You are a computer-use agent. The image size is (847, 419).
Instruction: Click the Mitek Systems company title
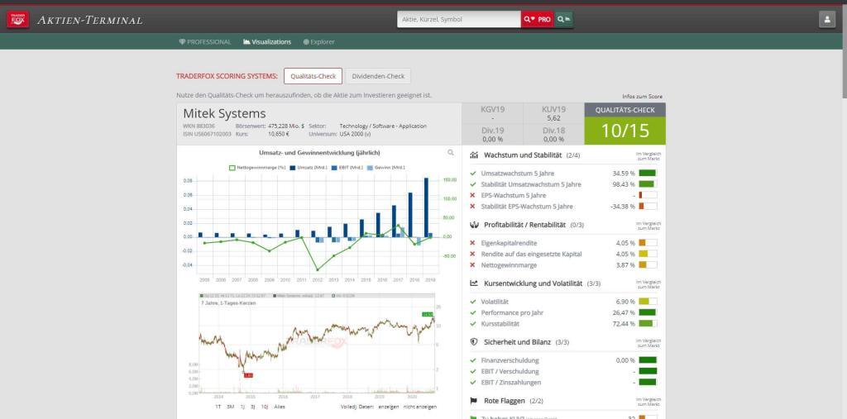pos(224,114)
